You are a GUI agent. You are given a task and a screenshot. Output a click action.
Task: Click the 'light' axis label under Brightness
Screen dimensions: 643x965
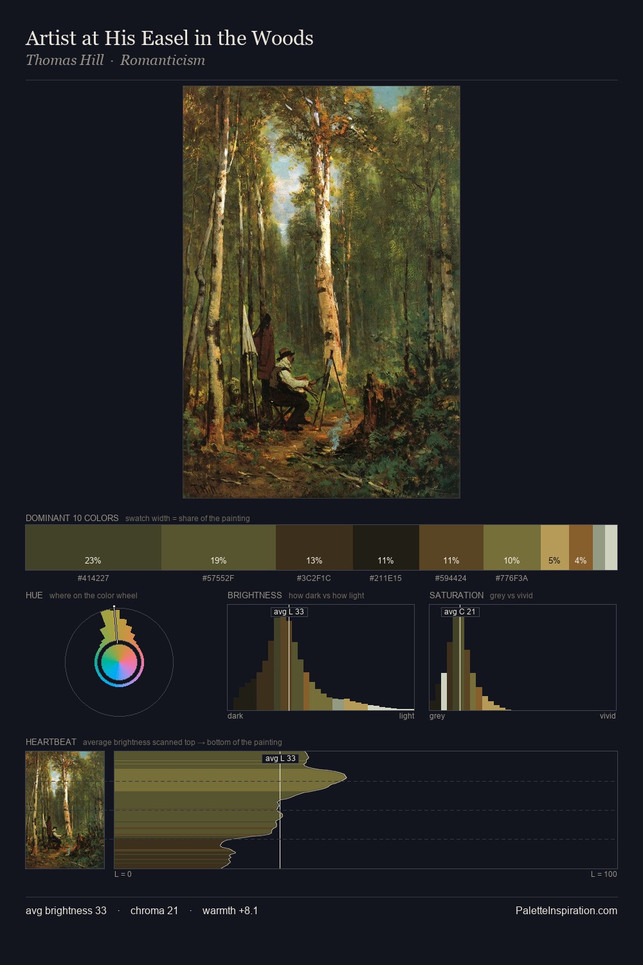tap(406, 716)
